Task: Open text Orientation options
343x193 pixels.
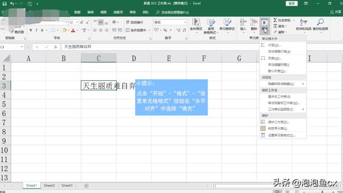Action: tap(115, 22)
